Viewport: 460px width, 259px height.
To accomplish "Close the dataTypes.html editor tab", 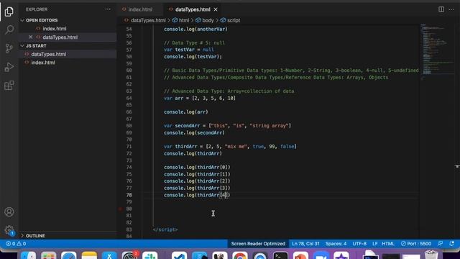I will pyautogui.click(x=216, y=9).
